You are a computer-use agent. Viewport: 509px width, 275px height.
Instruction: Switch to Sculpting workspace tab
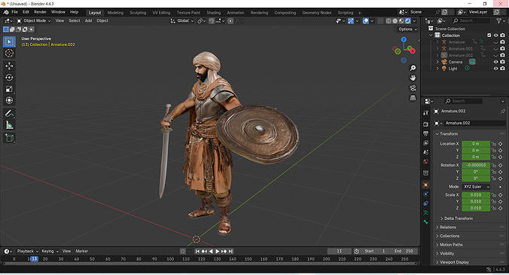[138, 13]
